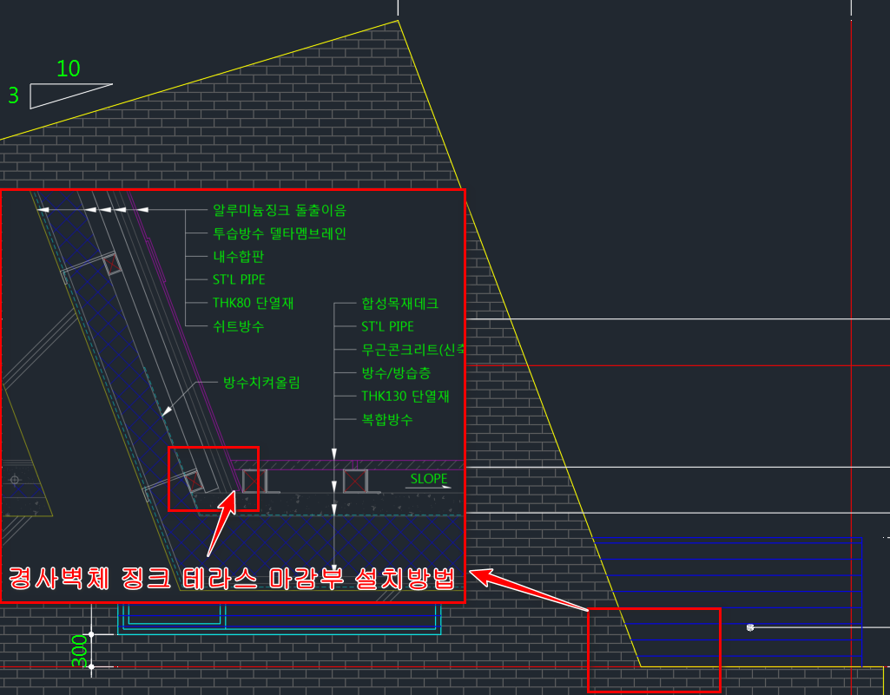Screen dimensions: 890x695
Task: Click the 합성목재데크 label
Action: [399, 304]
